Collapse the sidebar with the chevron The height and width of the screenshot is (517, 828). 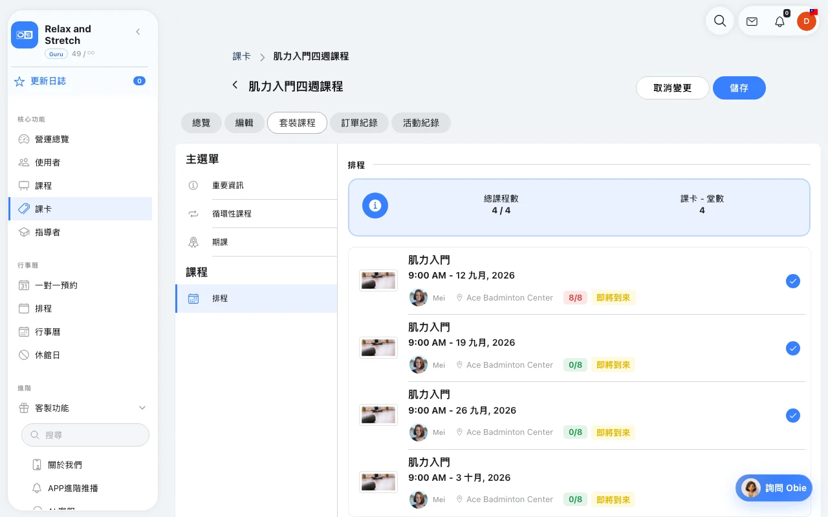pos(138,32)
